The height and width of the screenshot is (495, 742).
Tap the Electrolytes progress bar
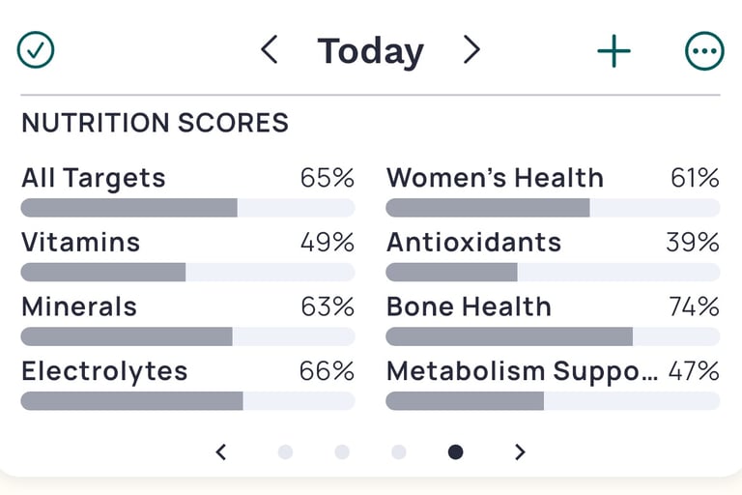point(187,401)
